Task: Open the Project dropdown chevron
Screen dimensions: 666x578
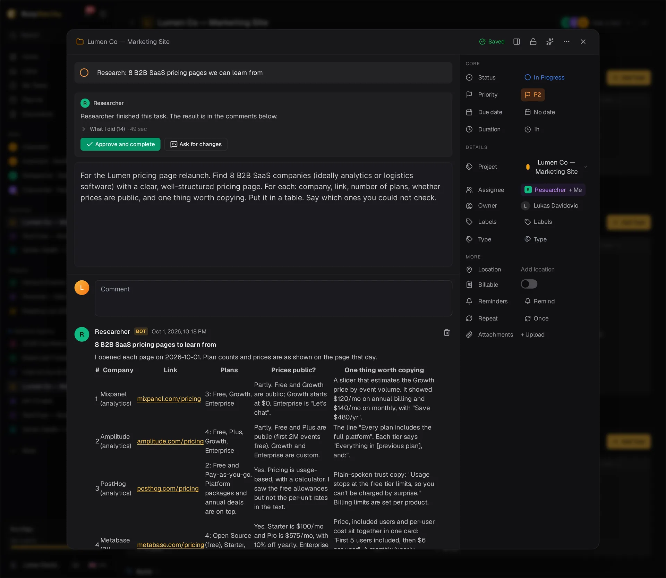Action: [x=586, y=167]
